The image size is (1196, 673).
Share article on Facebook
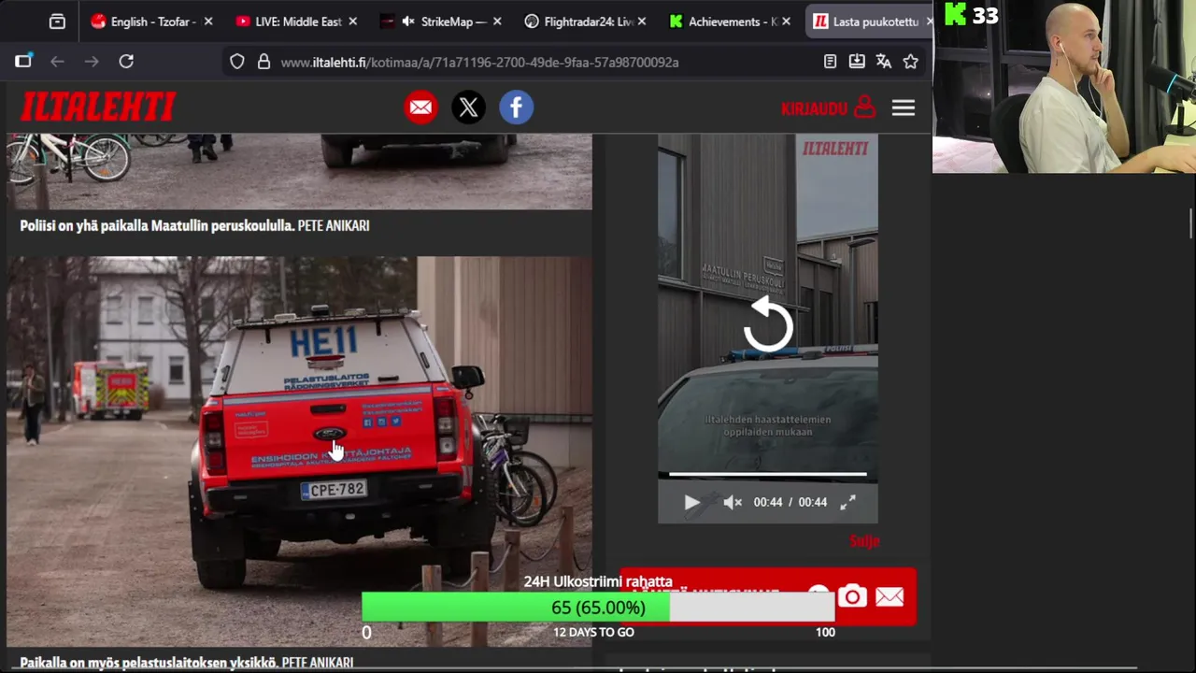point(516,107)
